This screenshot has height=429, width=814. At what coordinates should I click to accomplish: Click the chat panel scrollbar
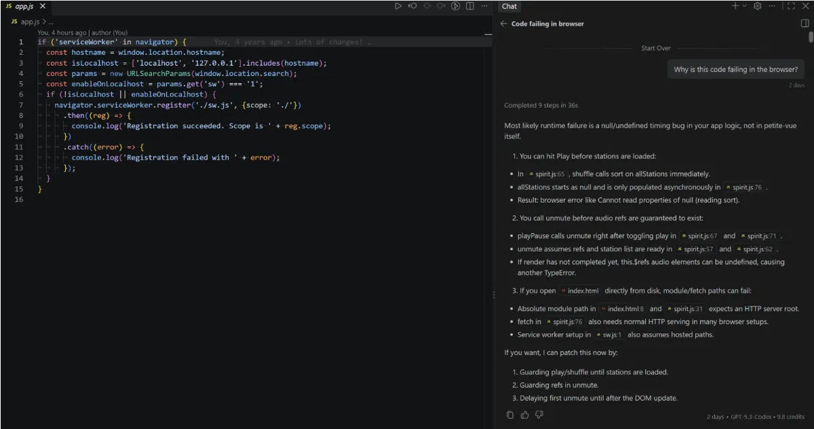[x=810, y=37]
